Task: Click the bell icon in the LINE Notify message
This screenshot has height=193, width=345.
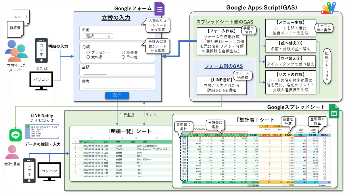Action: tap(27, 126)
